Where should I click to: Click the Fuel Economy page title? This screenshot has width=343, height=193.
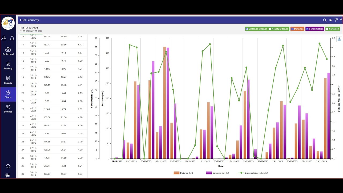(x=29, y=20)
